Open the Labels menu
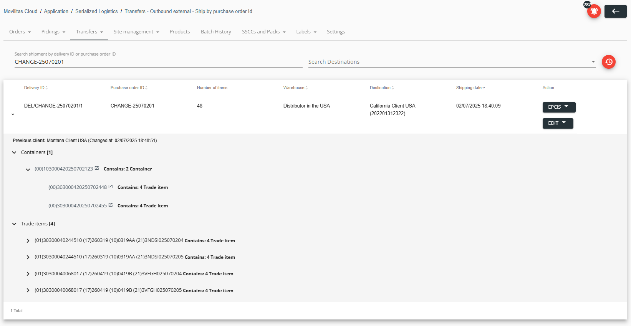The width and height of the screenshot is (631, 326). [306, 32]
